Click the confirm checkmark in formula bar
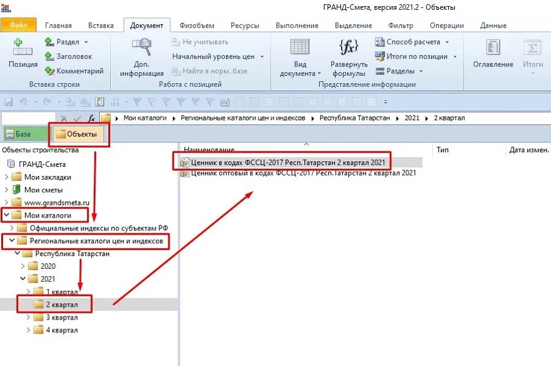This screenshot has width=551, height=366. pyautogui.click(x=78, y=118)
